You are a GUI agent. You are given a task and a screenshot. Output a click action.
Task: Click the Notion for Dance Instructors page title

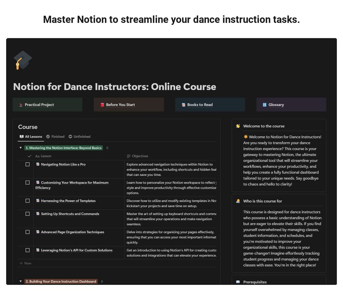115,87
